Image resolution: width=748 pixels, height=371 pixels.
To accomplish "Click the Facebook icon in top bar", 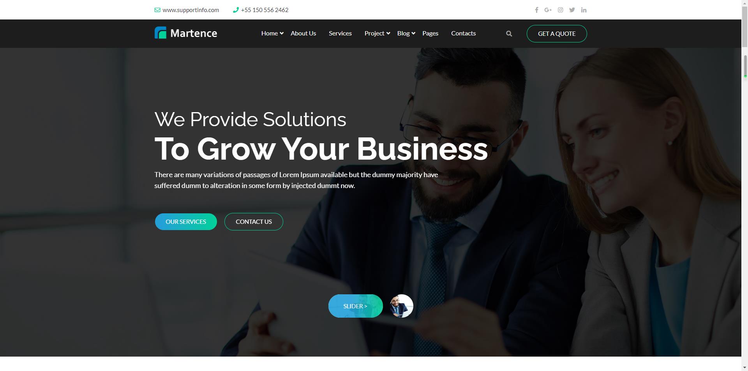I will click(536, 10).
